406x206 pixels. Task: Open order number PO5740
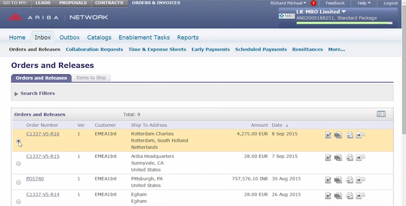coord(35,179)
